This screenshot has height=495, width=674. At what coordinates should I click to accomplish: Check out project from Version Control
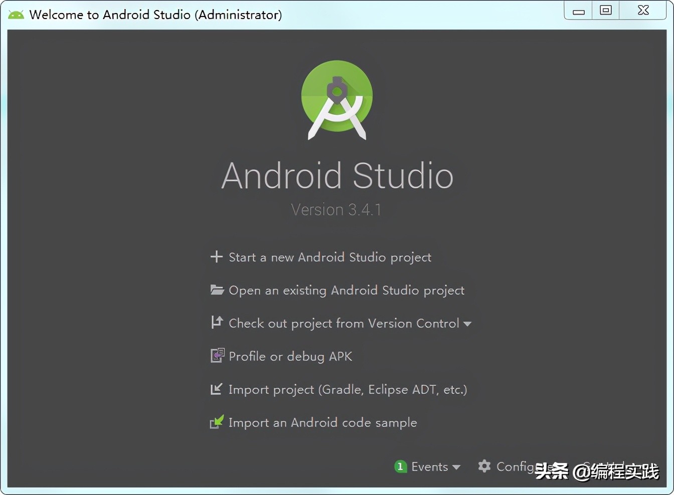tap(344, 324)
